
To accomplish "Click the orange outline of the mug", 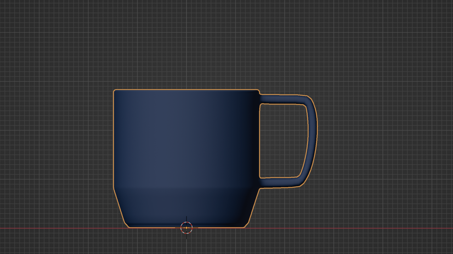I will point(113,141).
